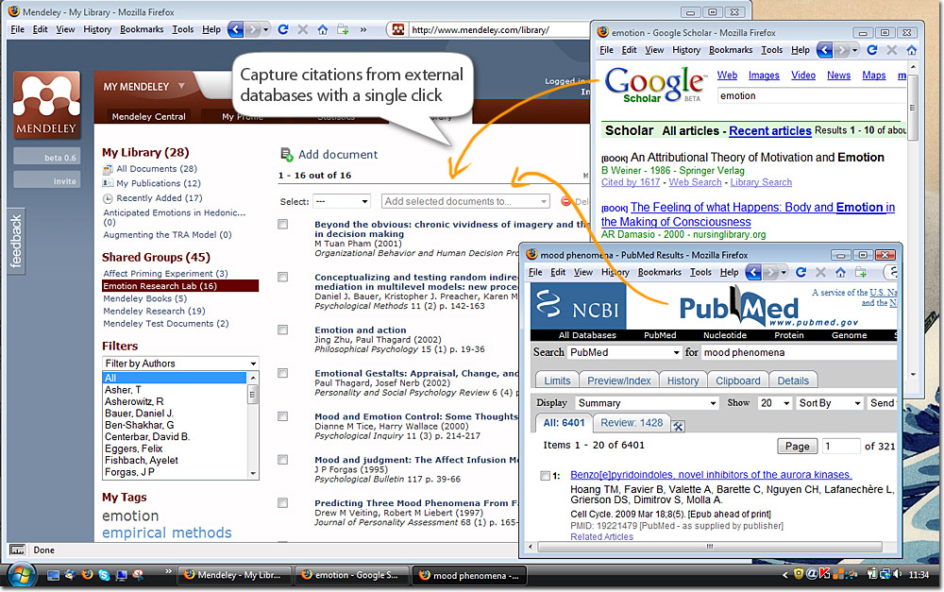Open the Windows Start menu
This screenshot has height=592, width=944.
tap(23, 575)
